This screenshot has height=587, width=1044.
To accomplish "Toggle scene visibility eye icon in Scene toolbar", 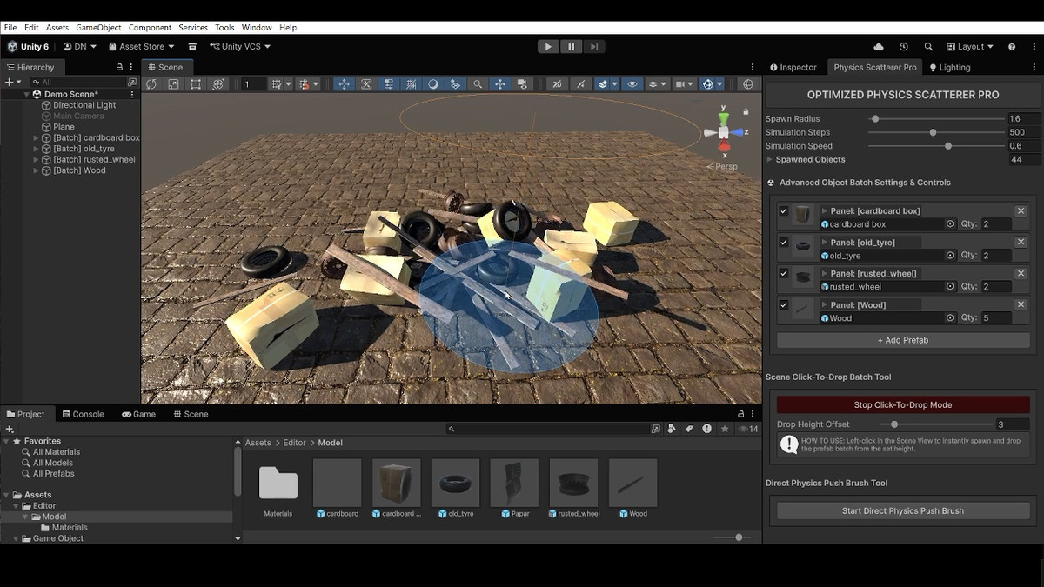I will [632, 84].
